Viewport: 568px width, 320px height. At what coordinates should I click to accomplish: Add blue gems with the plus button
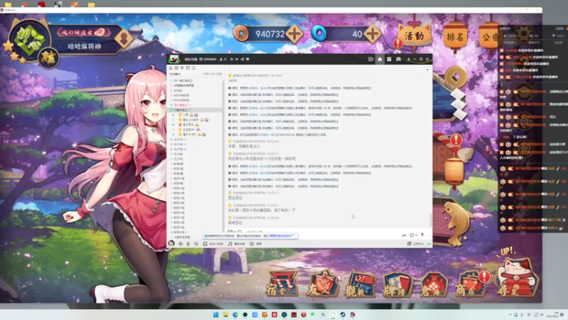pyautogui.click(x=372, y=34)
